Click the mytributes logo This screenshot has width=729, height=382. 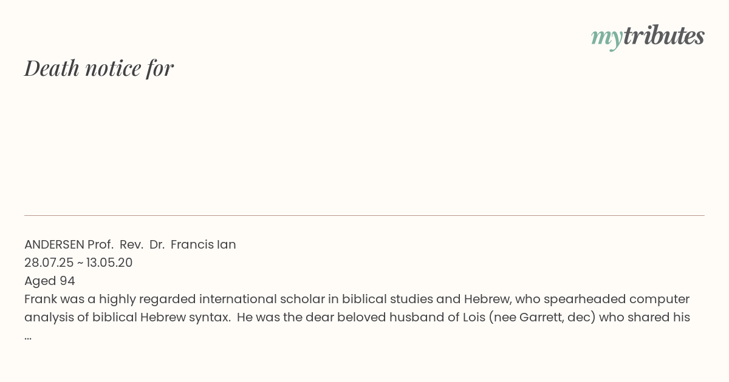(x=648, y=36)
